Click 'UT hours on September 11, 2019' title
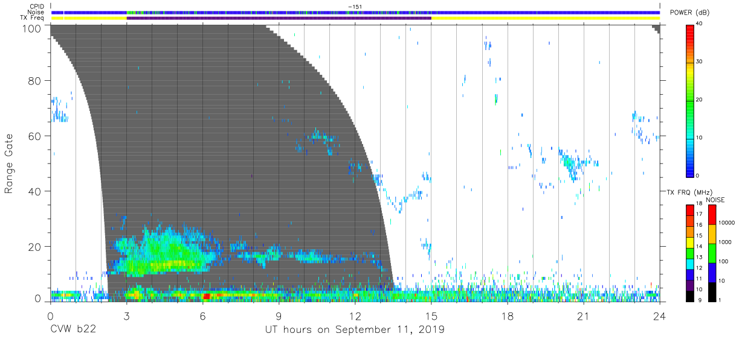This screenshot has height=342, width=742. pyautogui.click(x=355, y=330)
